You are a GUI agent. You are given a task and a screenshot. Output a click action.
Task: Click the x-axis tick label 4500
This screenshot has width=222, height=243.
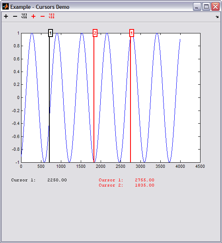200,167
